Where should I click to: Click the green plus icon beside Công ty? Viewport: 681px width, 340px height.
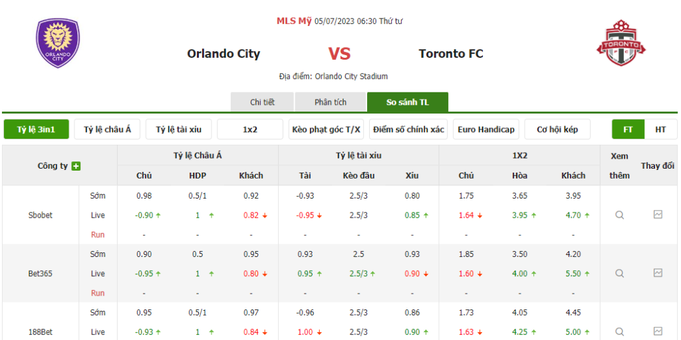point(76,166)
